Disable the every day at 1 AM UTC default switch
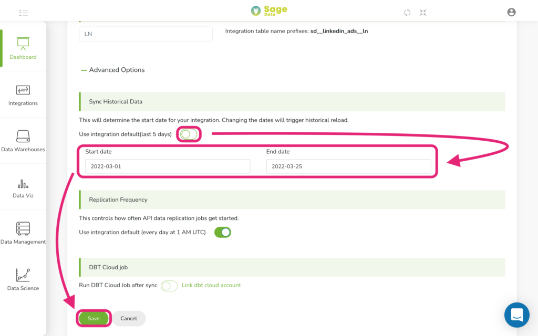Viewport: 538px width, 336px height. [x=223, y=232]
